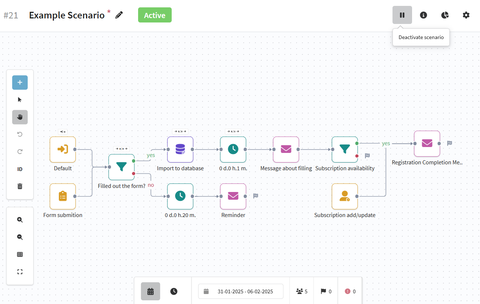Screen dimensions: 480x304
Task: Activate the hand pan tool
Action: tap(20, 117)
